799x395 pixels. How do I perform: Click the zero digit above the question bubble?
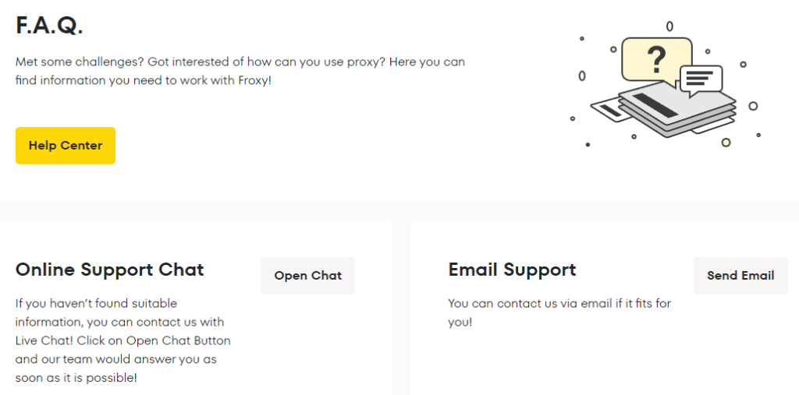669,26
